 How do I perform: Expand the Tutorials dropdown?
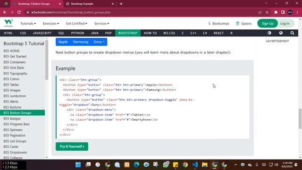(28, 23)
